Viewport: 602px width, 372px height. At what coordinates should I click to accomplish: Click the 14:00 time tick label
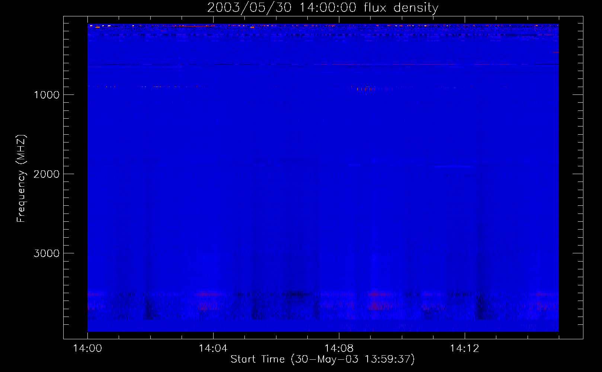point(87,349)
